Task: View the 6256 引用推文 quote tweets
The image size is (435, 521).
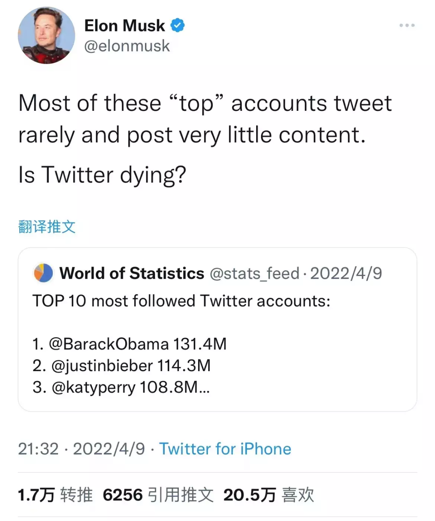Action: [x=158, y=495]
